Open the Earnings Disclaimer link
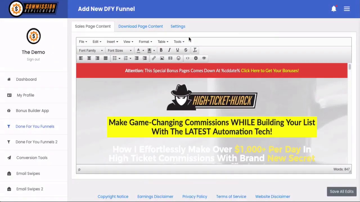The height and width of the screenshot is (202, 360). [155, 197]
